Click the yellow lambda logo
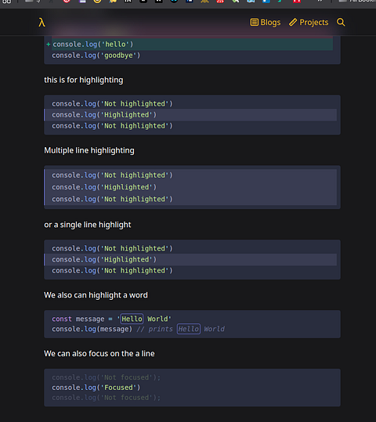 (x=42, y=23)
